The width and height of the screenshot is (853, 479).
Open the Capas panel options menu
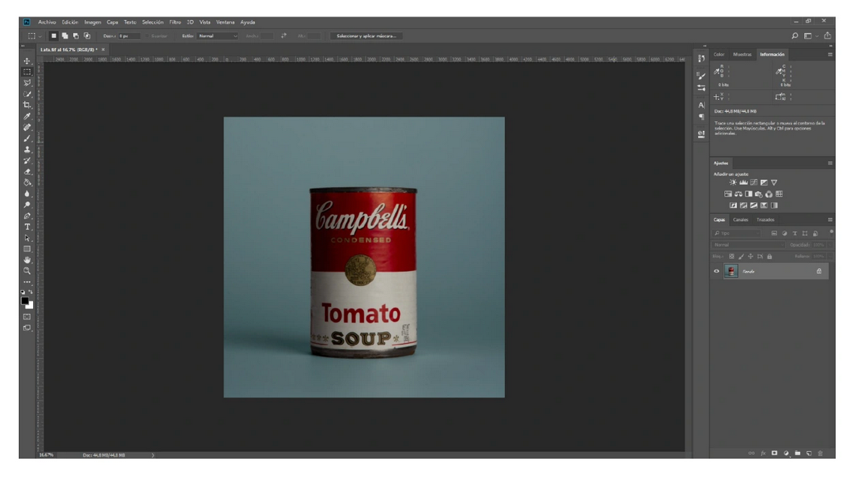[830, 220]
